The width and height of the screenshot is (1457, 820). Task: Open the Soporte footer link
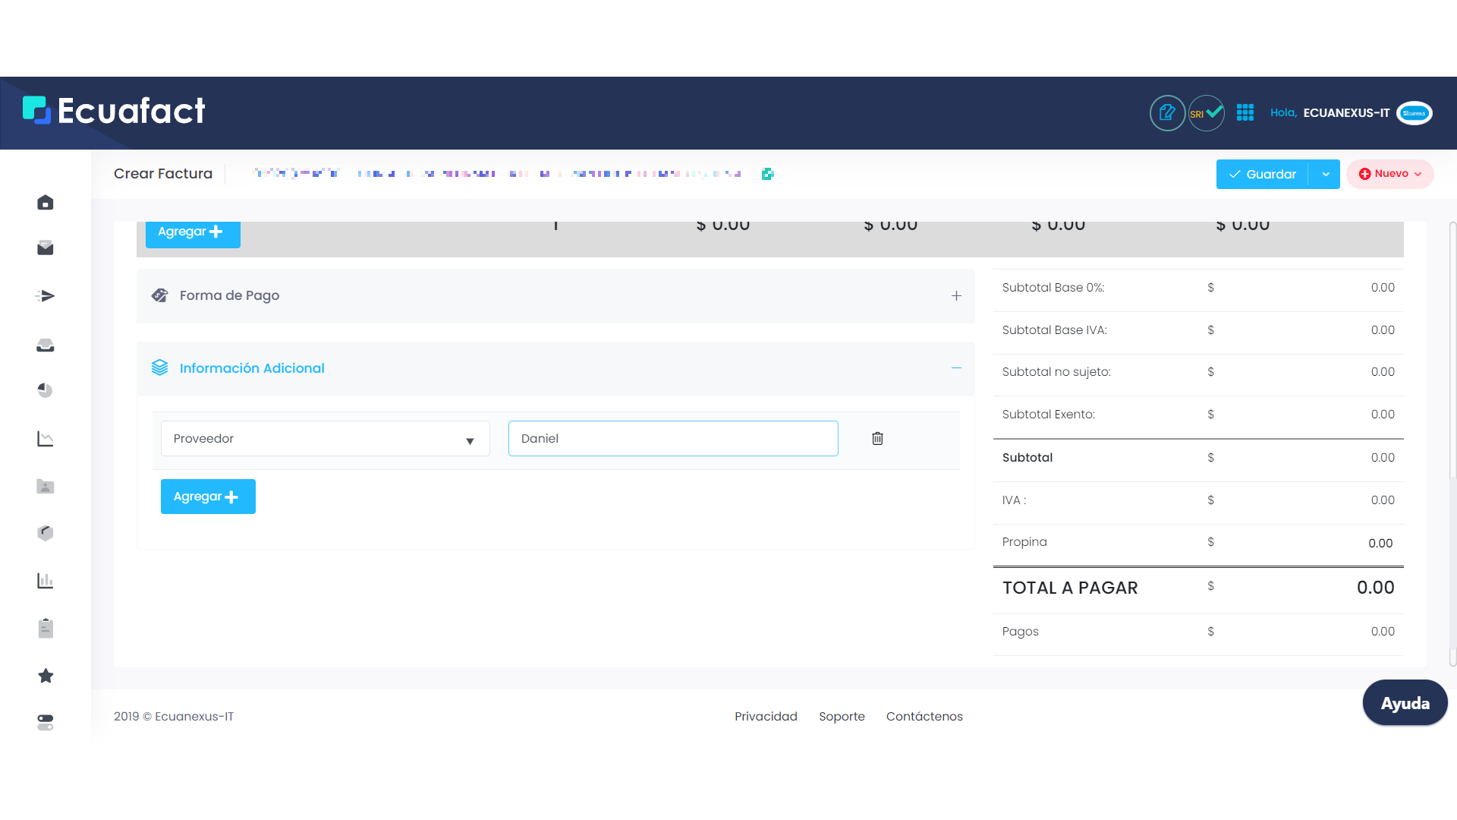tap(842, 717)
